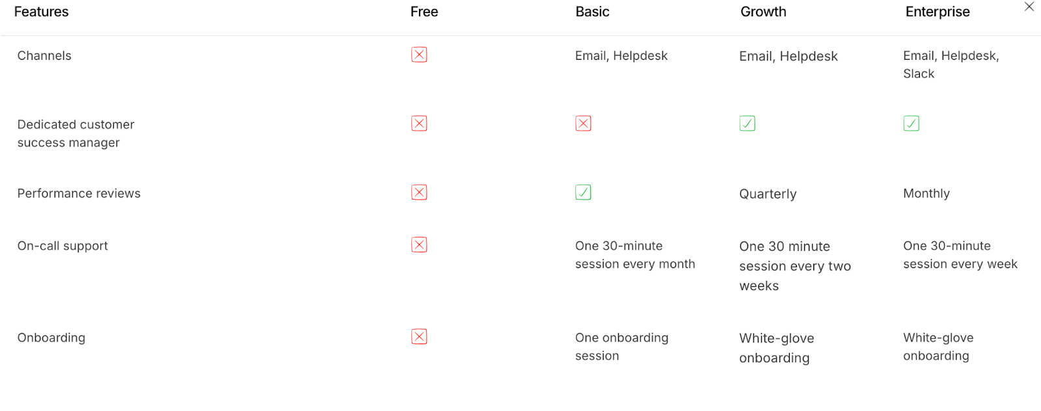The height and width of the screenshot is (411, 1041).
Task: Click the green check under Enterprise for Dedicated customer success manager
Action: (x=911, y=123)
